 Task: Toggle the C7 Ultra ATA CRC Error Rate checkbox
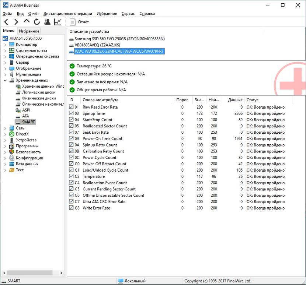tap(71, 201)
